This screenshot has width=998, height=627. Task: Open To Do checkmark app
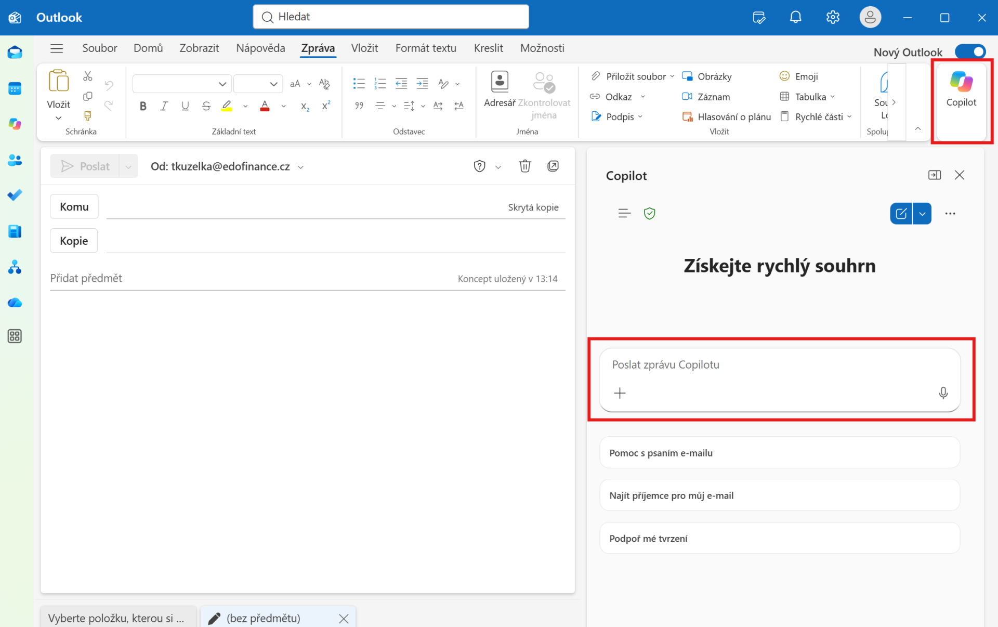[x=15, y=195]
